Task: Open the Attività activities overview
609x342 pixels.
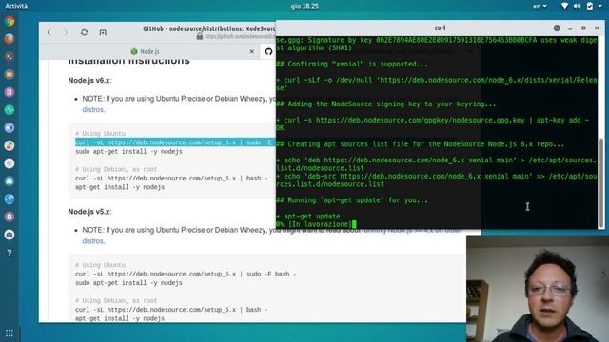Action: click(16, 6)
